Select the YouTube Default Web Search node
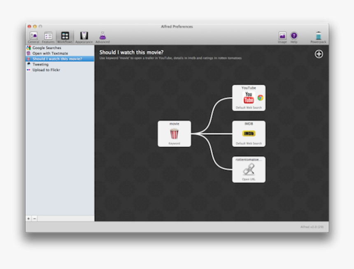The image size is (354, 269). click(x=249, y=98)
